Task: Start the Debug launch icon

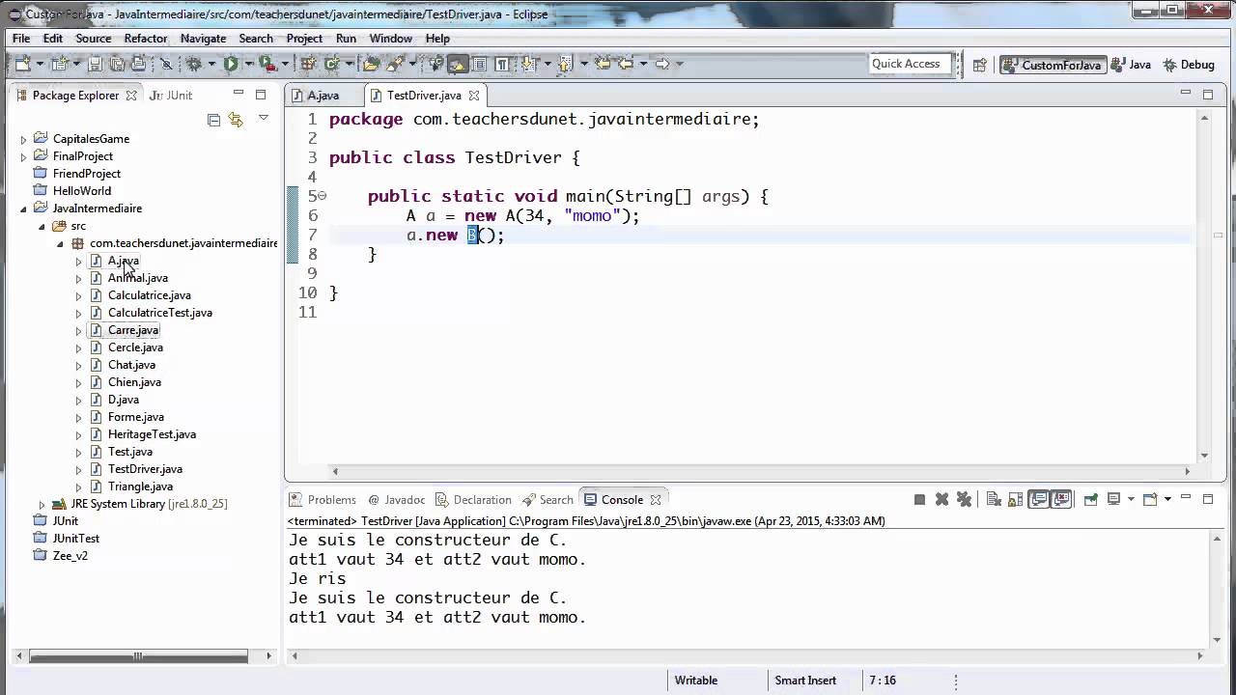Action: point(193,64)
